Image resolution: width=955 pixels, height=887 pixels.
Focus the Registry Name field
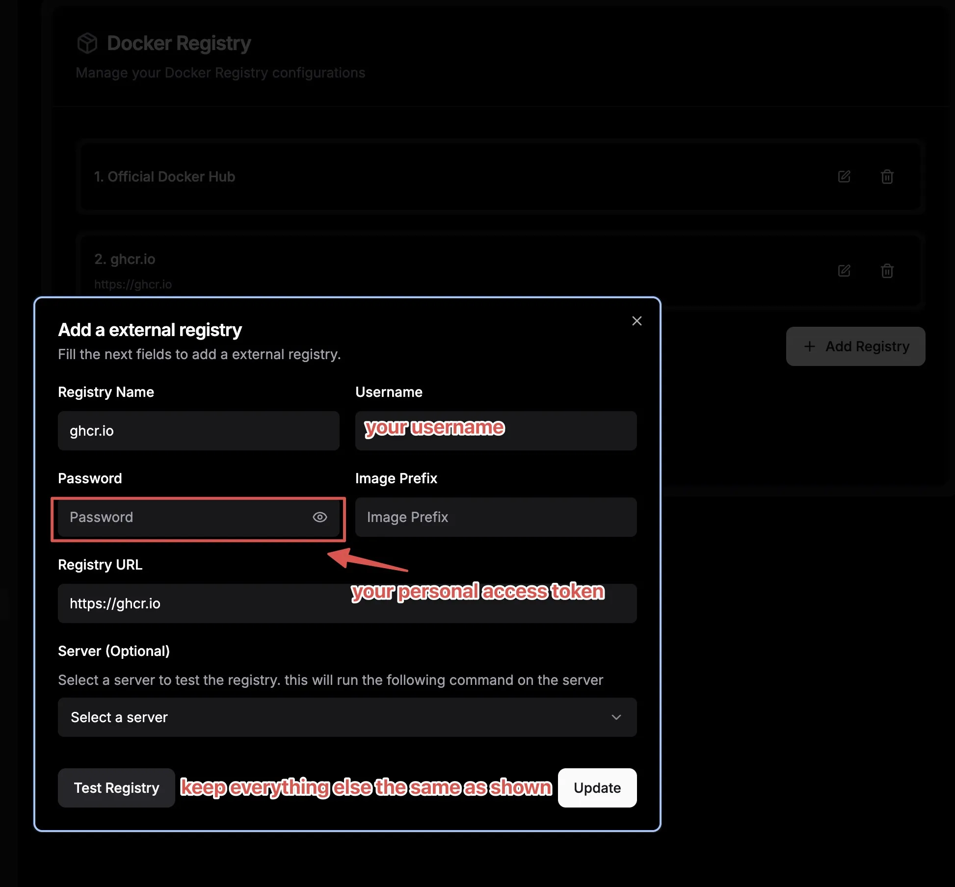point(198,431)
